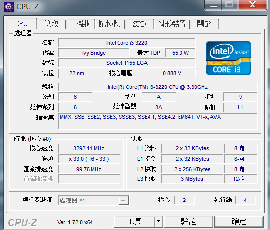Click the name field Intel Core i3 3220
Image resolution: width=270 pixels, height=230 pixels.
pyautogui.click(x=127, y=43)
